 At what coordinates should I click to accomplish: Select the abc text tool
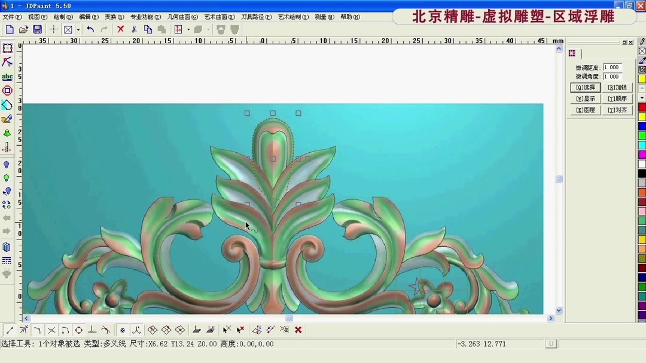8,77
